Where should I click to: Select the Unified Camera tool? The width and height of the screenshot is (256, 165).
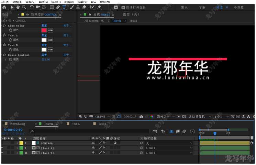pos(38,7)
